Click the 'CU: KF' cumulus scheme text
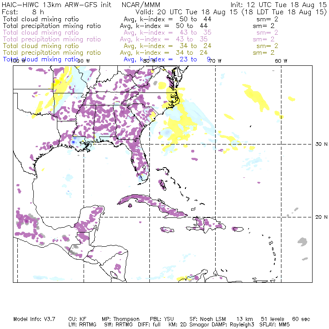 pos(77,319)
